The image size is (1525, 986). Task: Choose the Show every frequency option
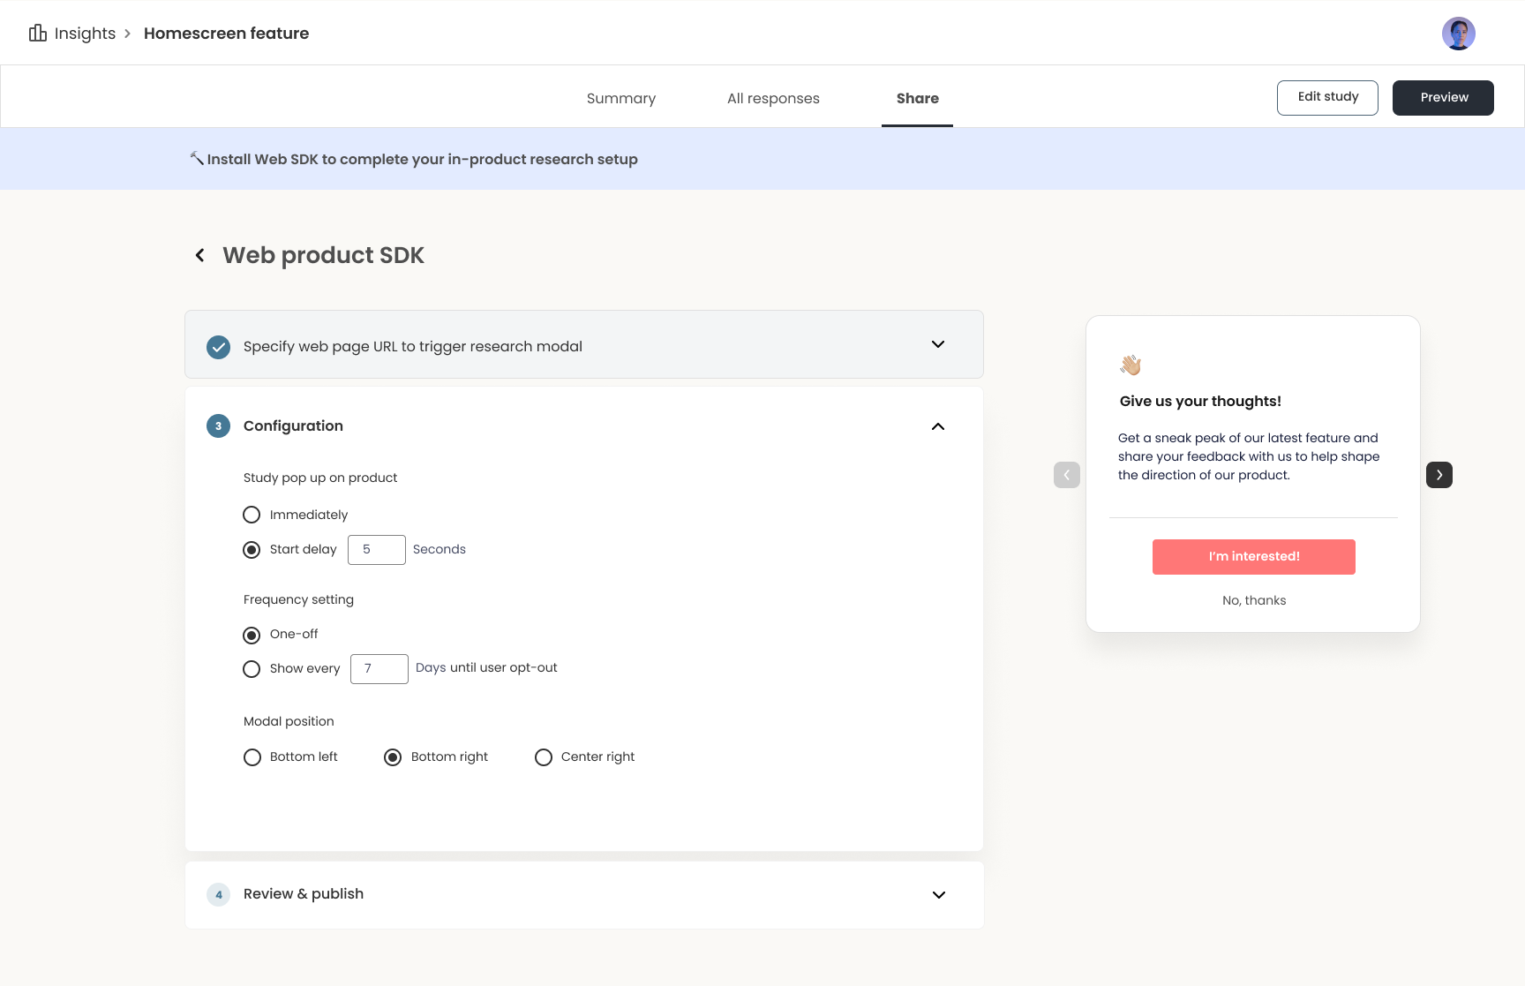(x=252, y=669)
